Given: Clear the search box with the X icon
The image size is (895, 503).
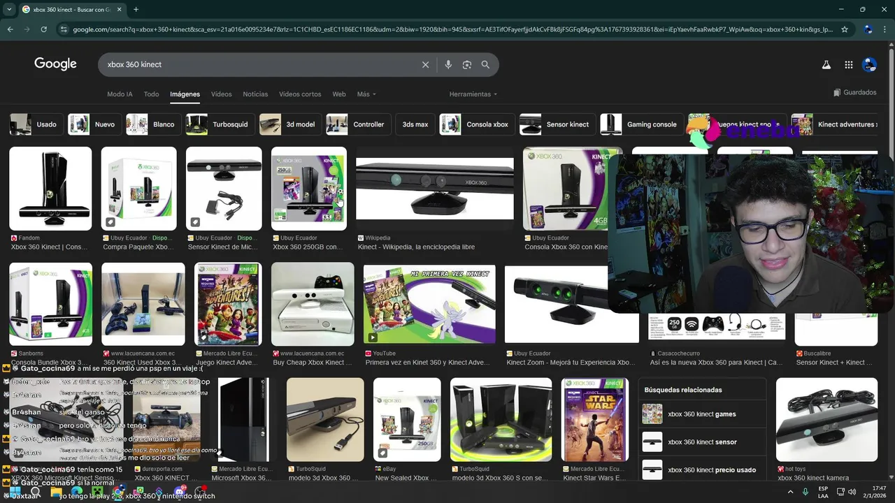Looking at the screenshot, I should click(x=425, y=64).
